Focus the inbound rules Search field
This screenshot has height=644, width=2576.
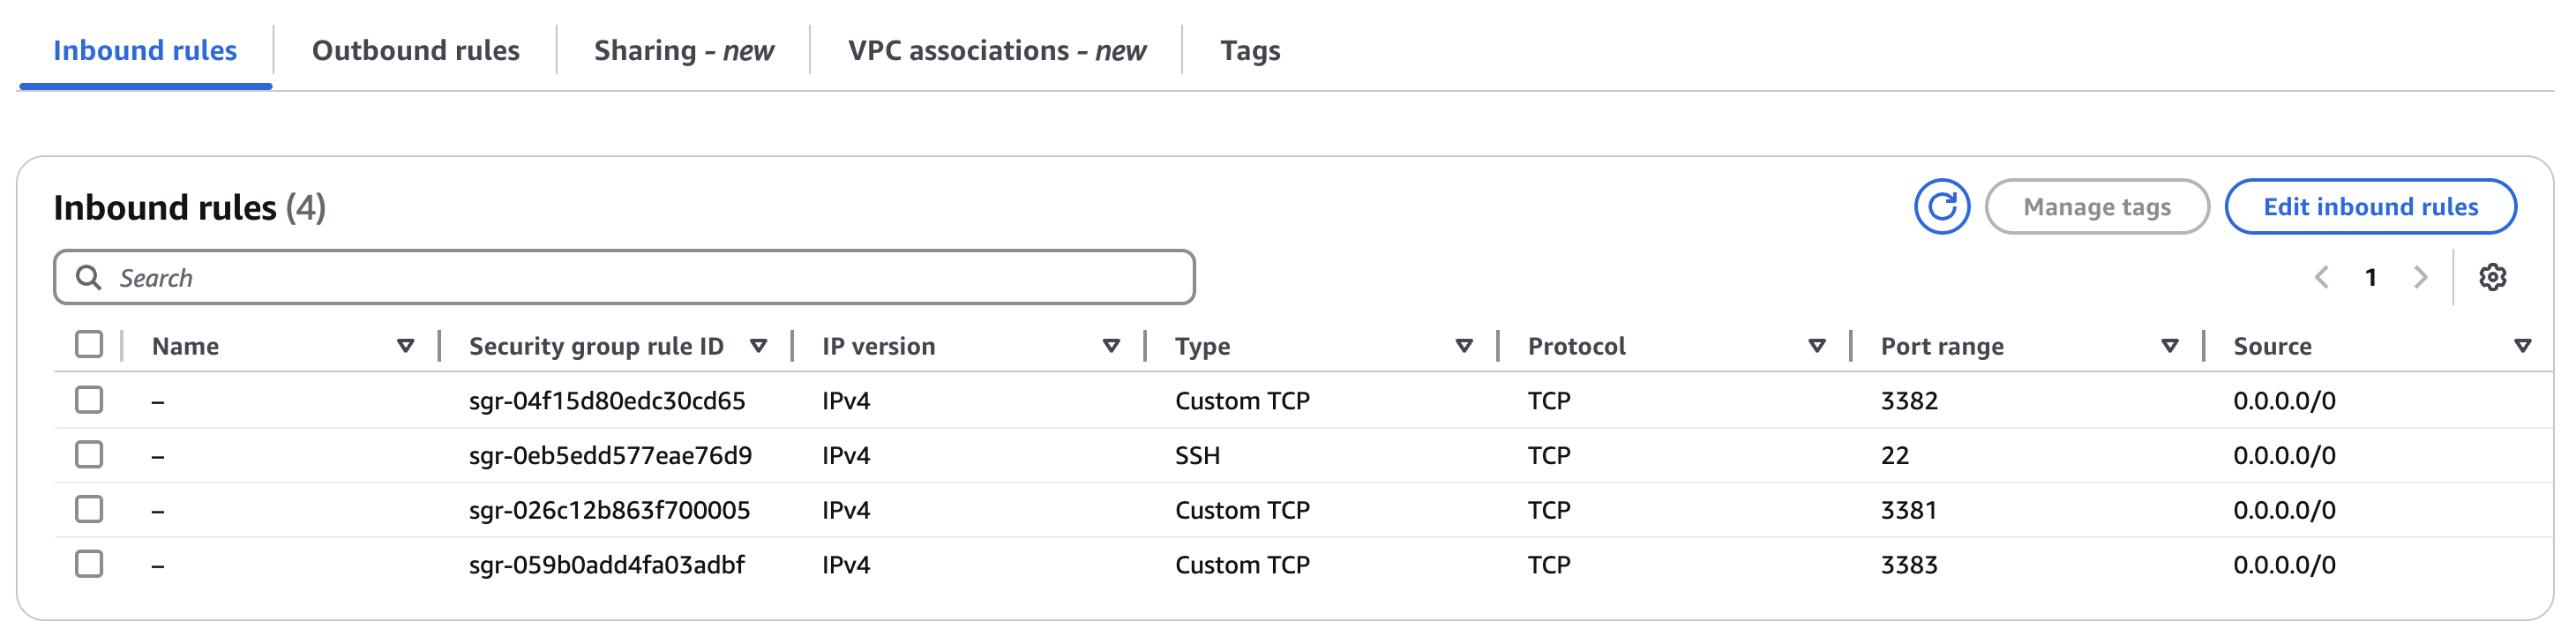click(x=624, y=277)
